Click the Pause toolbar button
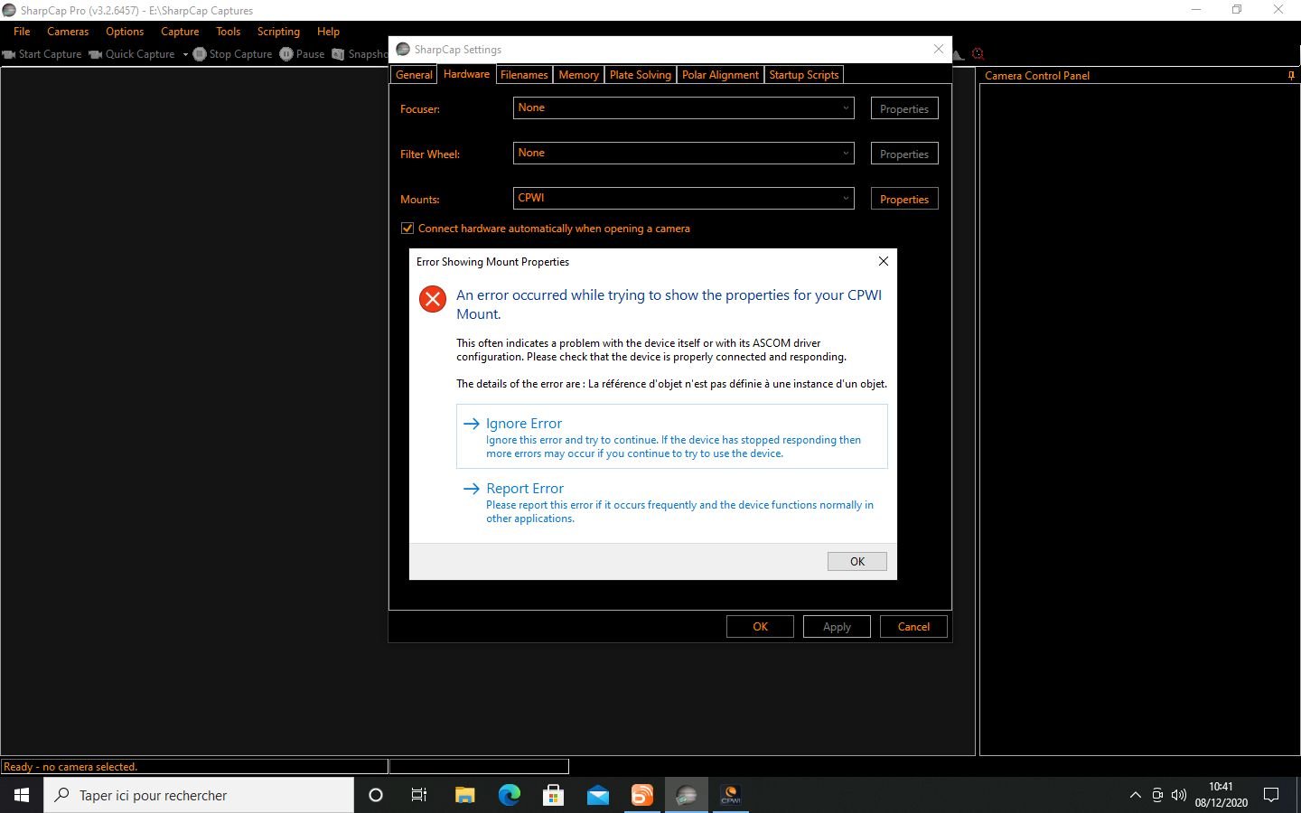Image resolution: width=1301 pixels, height=813 pixels. click(302, 54)
